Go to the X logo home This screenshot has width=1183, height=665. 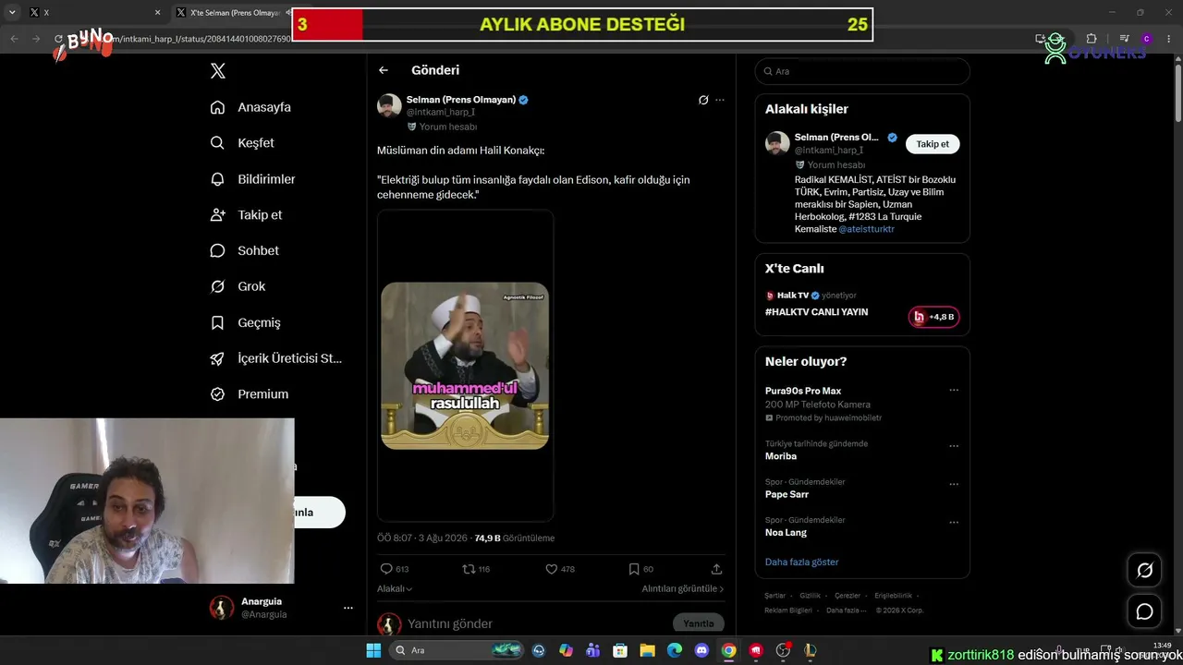pyautogui.click(x=218, y=71)
